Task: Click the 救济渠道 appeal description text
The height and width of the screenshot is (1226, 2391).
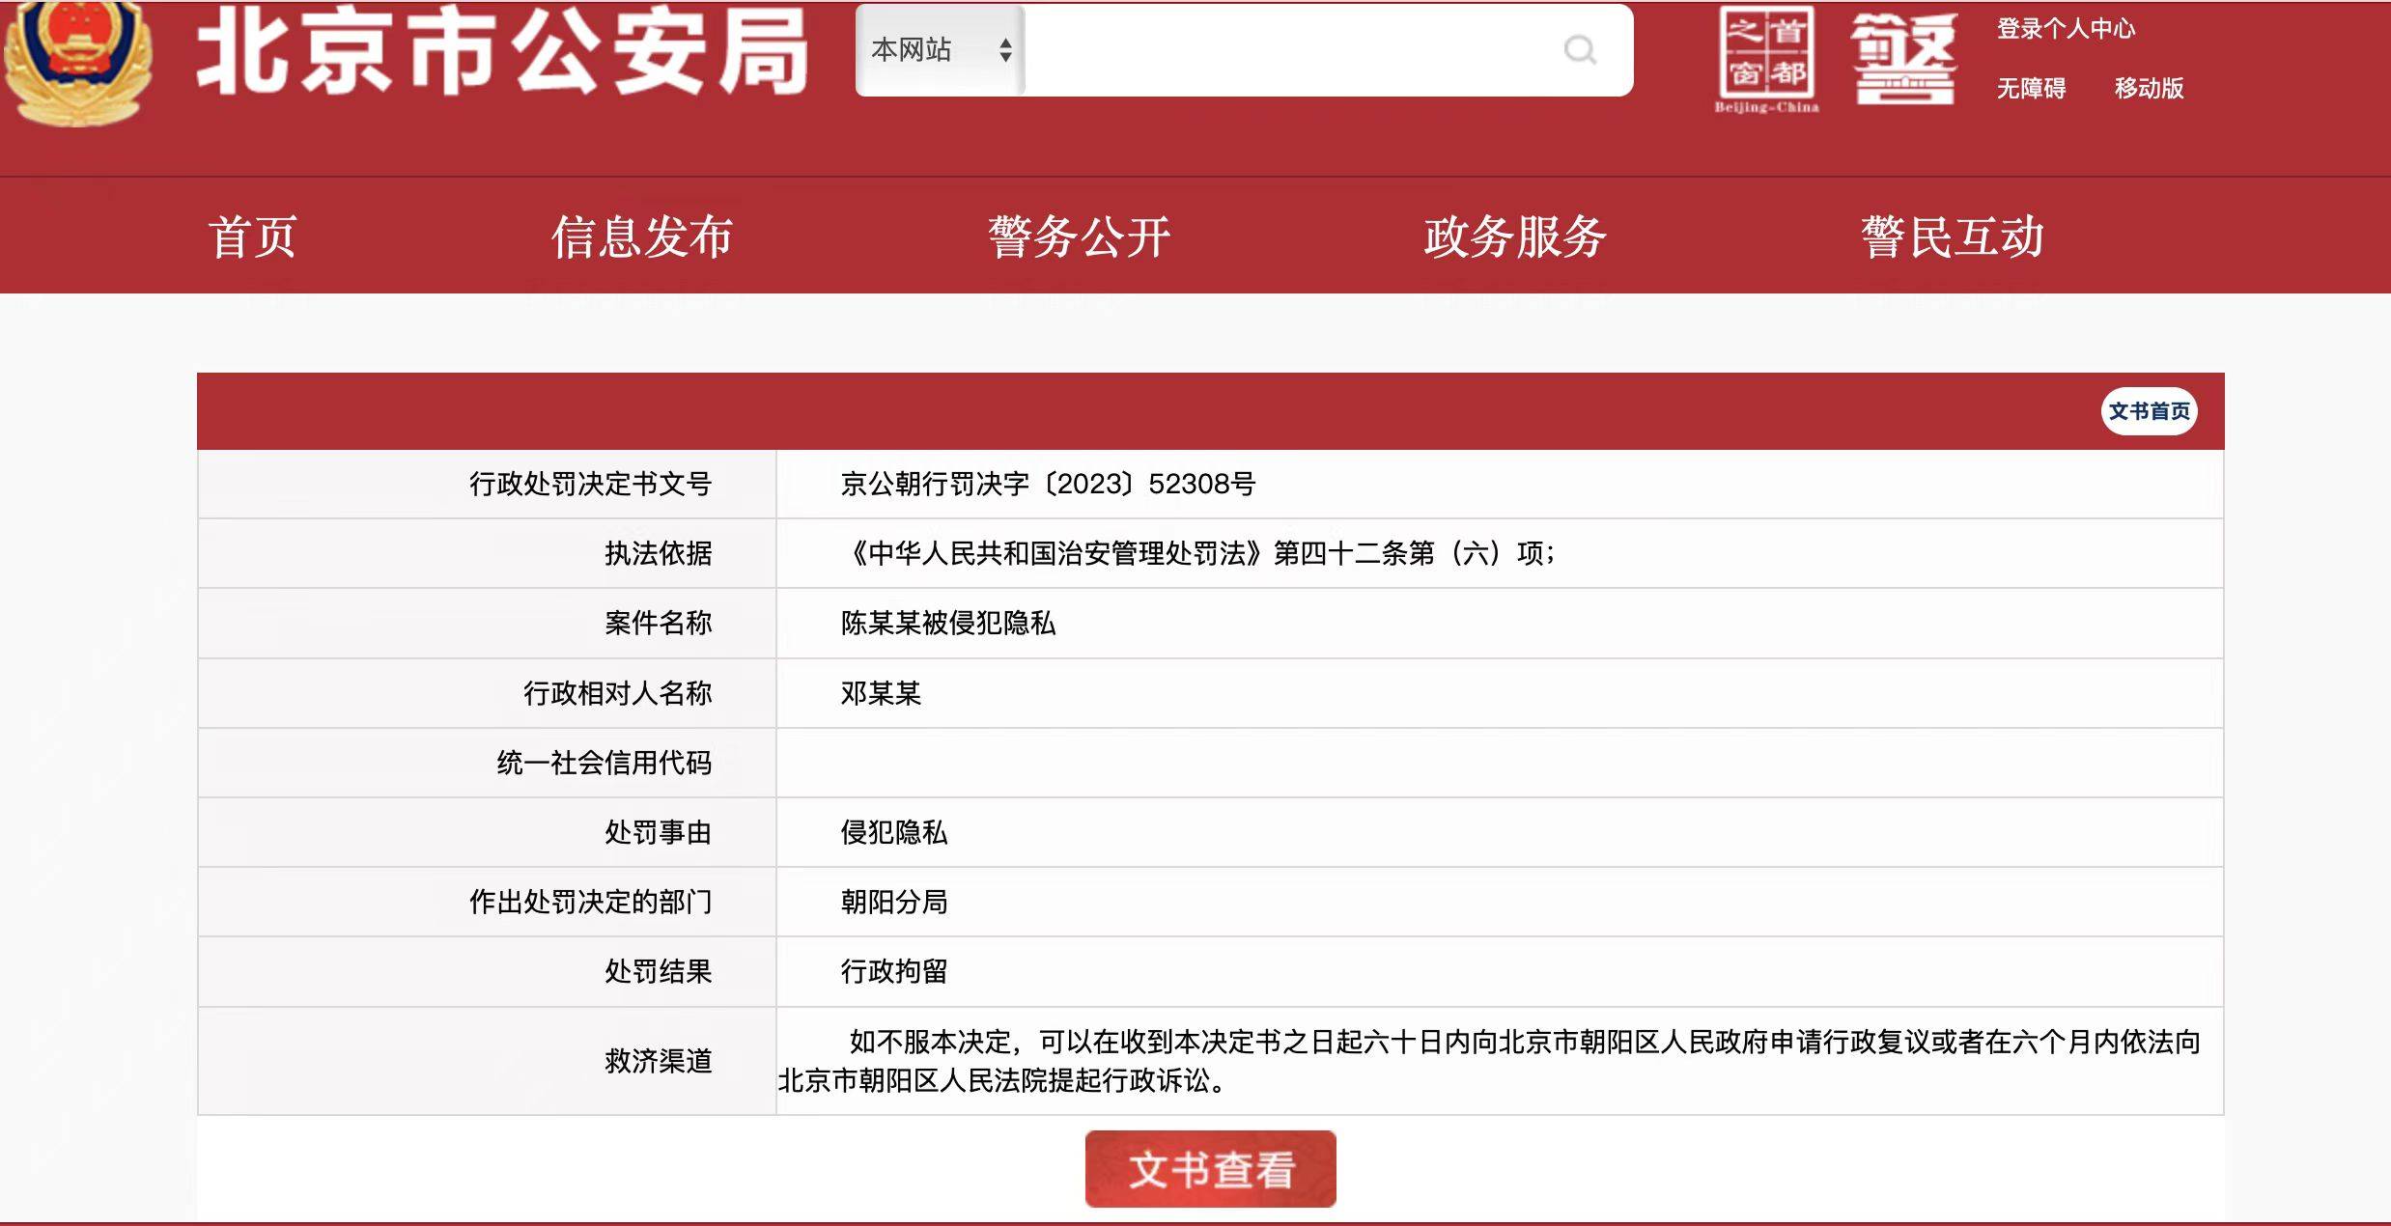Action: coord(1488,1061)
